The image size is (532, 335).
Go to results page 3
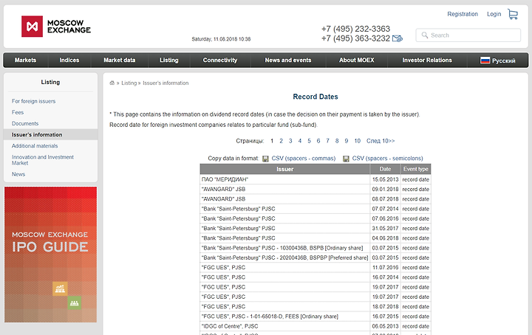290,141
